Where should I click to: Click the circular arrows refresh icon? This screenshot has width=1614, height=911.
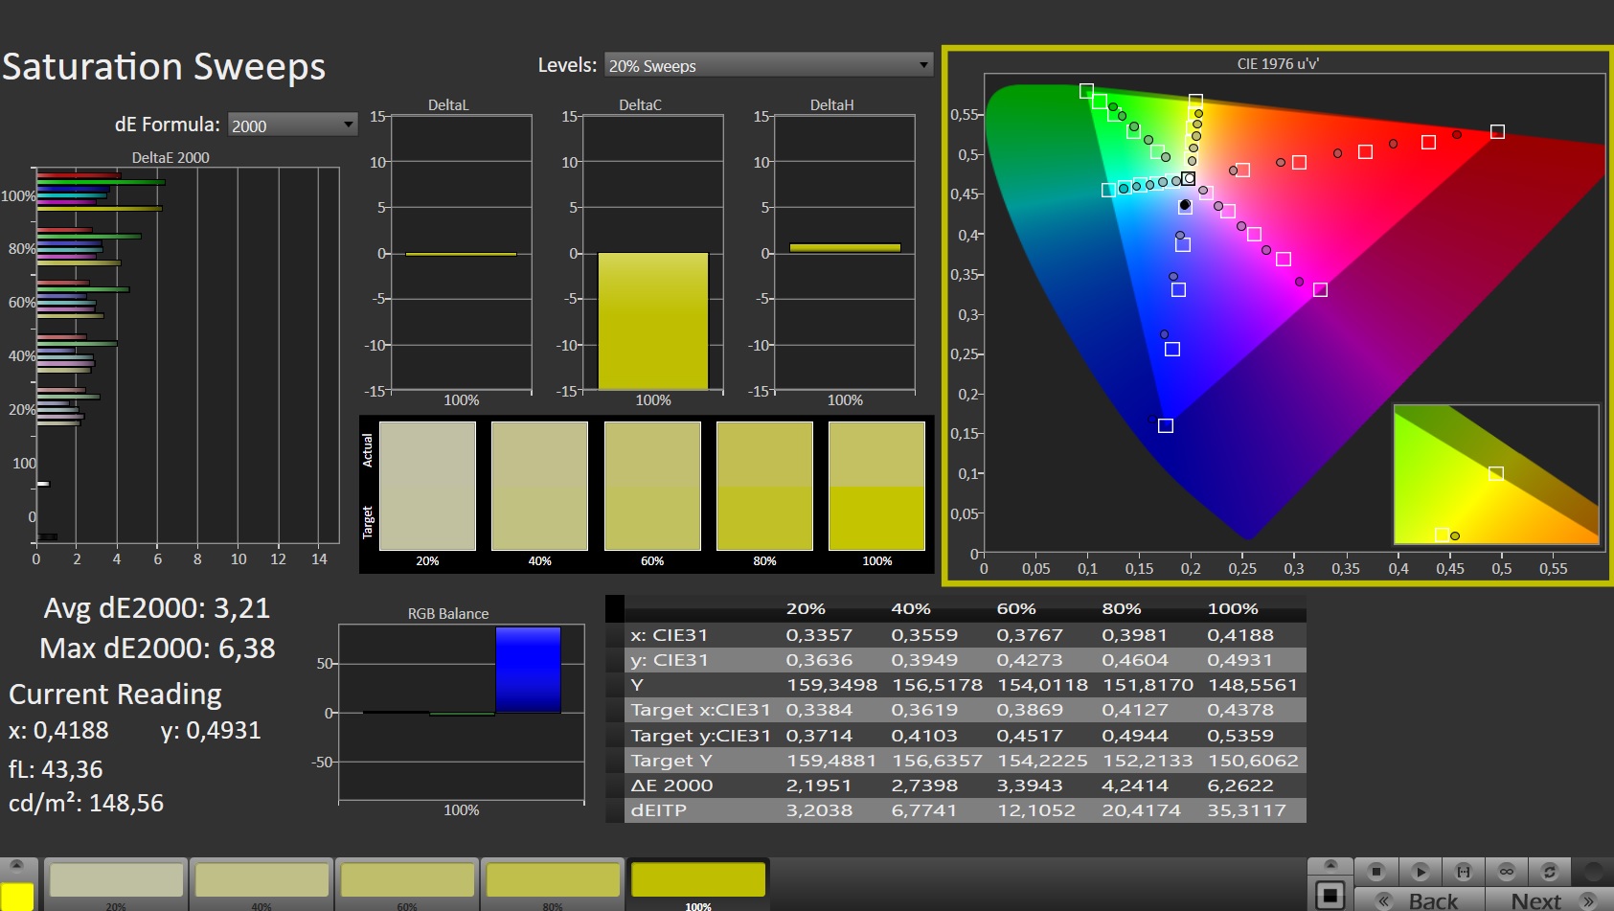[1549, 871]
